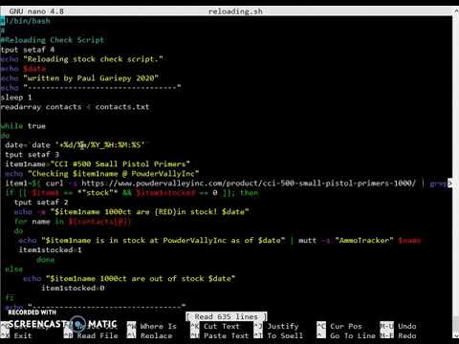459x344 pixels.
Task: Click the Where Is search shortcut
Action: (x=152, y=326)
